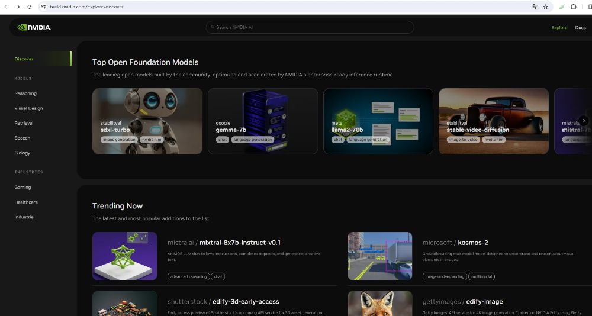Click the kosmos-2 model title
The height and width of the screenshot is (316, 592).
coord(474,243)
